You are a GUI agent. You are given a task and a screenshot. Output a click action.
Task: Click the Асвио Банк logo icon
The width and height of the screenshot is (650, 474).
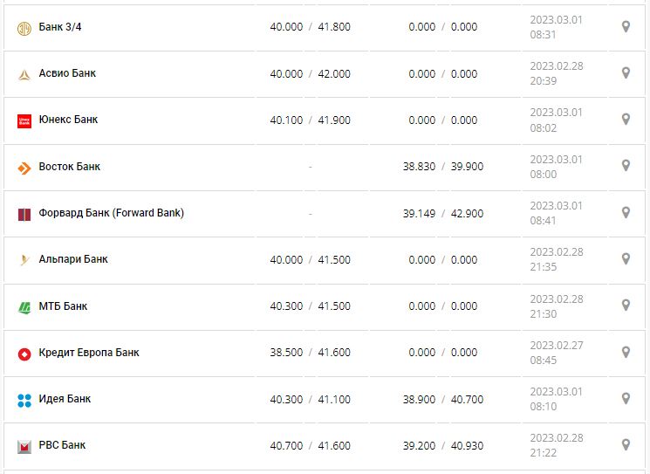pyautogui.click(x=24, y=74)
